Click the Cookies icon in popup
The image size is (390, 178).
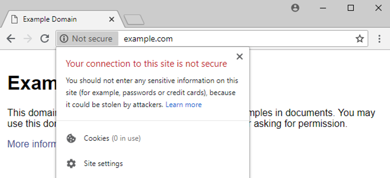71,138
